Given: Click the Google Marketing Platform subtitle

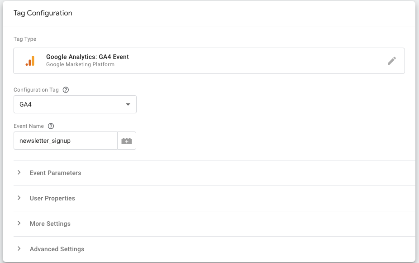Looking at the screenshot, I should point(80,64).
